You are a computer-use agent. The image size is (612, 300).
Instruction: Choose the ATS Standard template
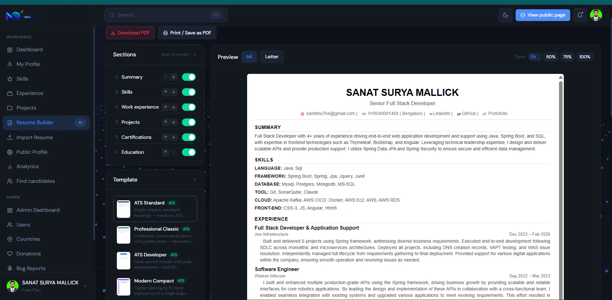[155, 209]
